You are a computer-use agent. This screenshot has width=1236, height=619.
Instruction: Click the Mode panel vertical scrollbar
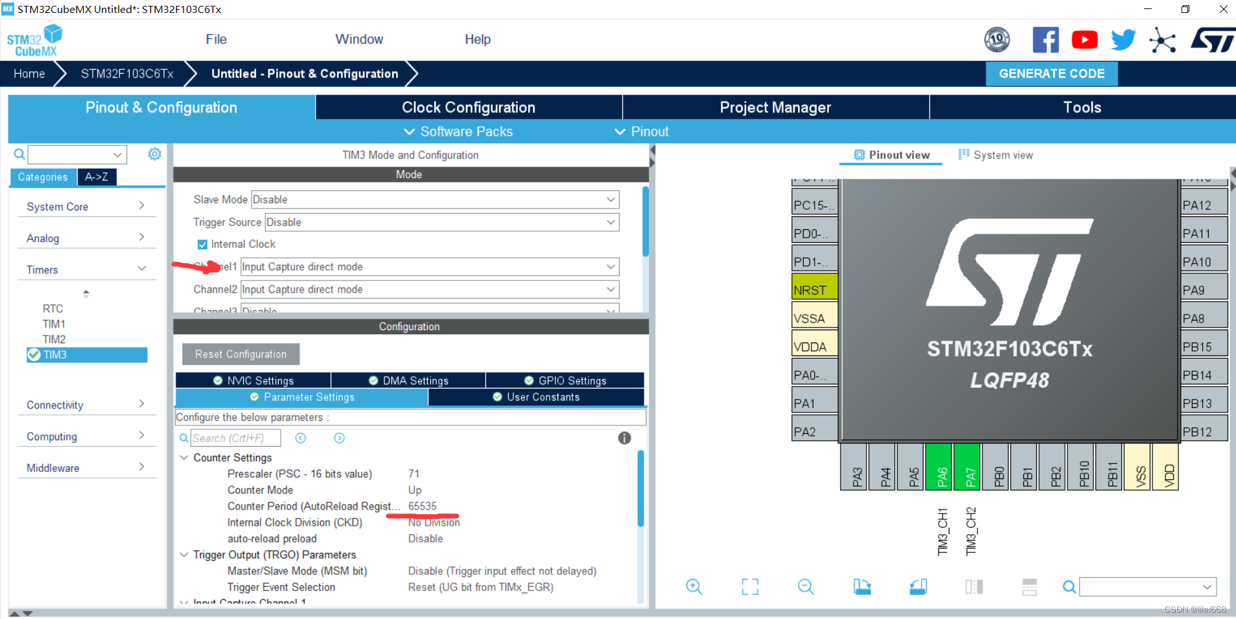tap(646, 222)
